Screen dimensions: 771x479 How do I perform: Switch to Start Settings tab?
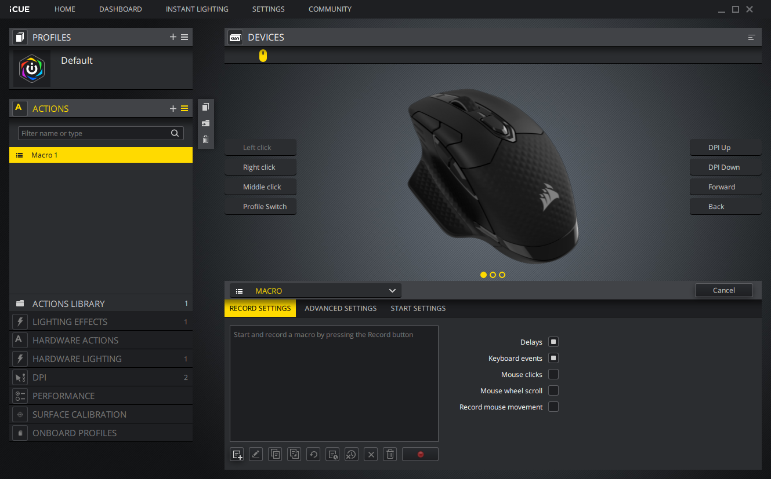tap(418, 308)
